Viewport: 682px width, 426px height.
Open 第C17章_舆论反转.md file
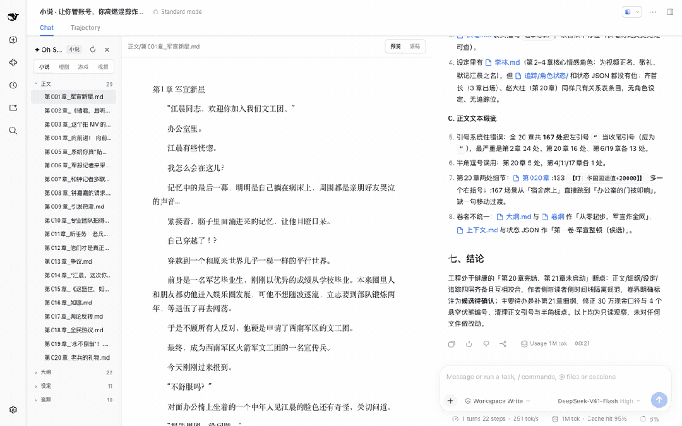73,316
